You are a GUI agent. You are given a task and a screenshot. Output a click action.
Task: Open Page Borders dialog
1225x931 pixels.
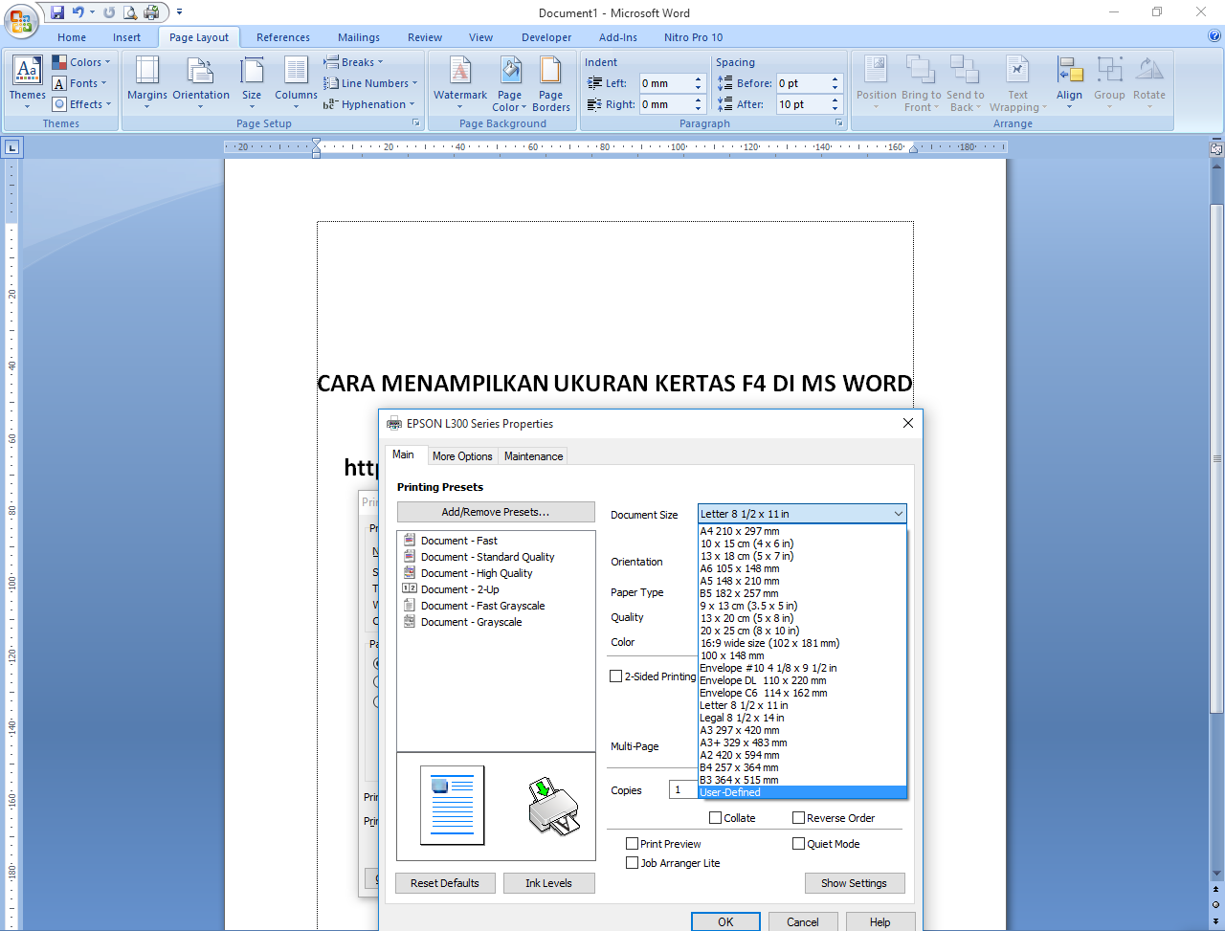pos(550,82)
